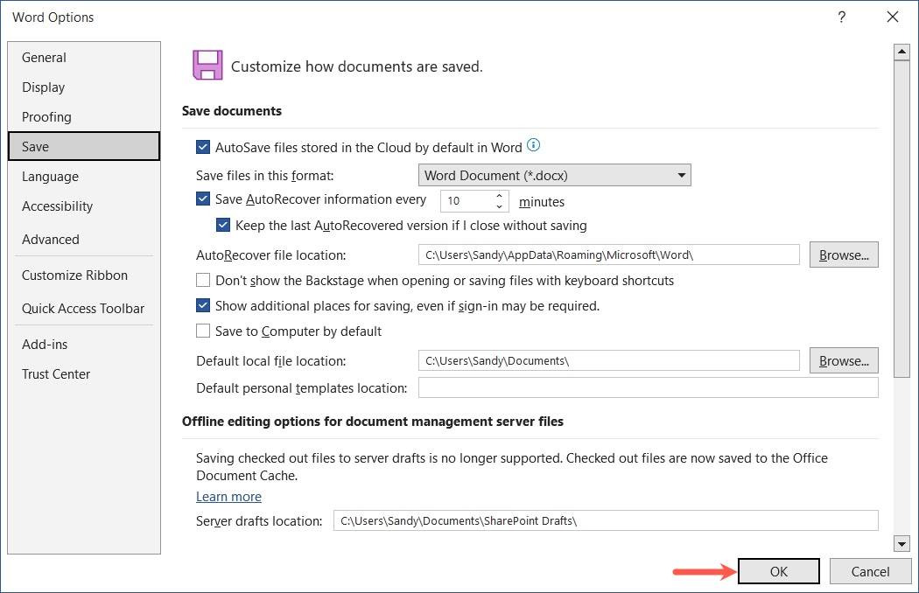Toggle Show additional places for saving

click(202, 305)
